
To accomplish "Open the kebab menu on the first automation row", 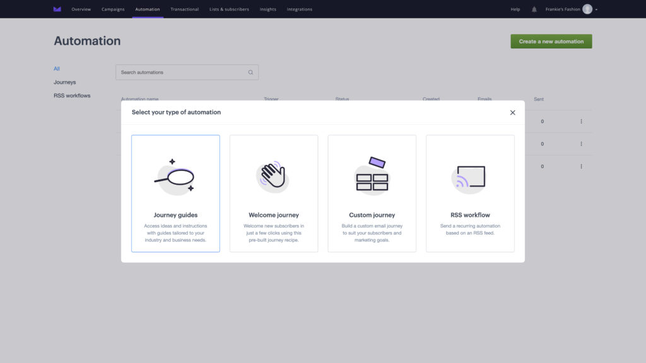I will click(580, 121).
